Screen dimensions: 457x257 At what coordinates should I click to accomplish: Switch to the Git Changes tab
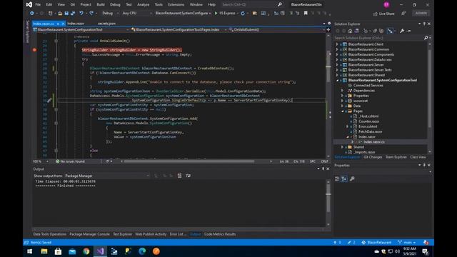(x=373, y=157)
